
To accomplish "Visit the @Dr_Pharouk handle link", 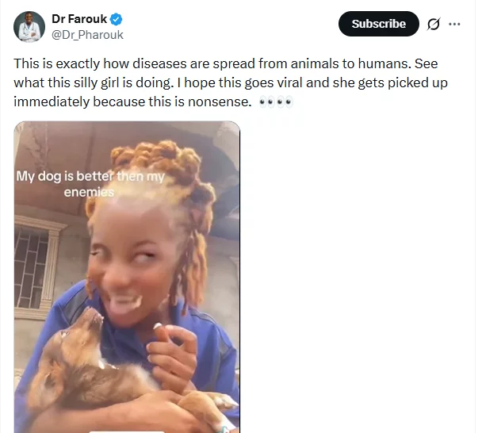I will pos(88,34).
